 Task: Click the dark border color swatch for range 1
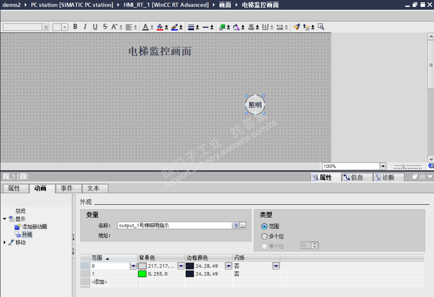190,274
